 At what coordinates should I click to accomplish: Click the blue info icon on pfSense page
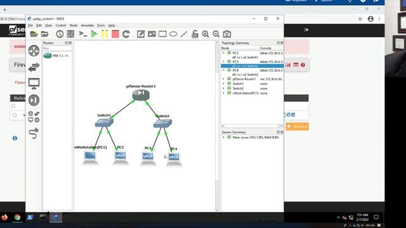pos(15,138)
